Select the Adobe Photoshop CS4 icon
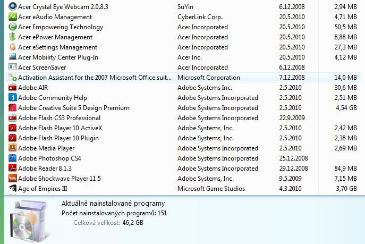Viewport: 365px width, 244px height. click(12, 158)
